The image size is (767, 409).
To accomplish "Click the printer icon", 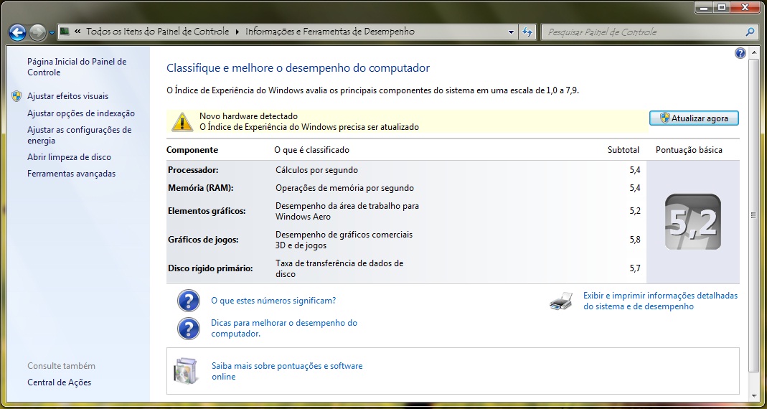I will [x=562, y=301].
